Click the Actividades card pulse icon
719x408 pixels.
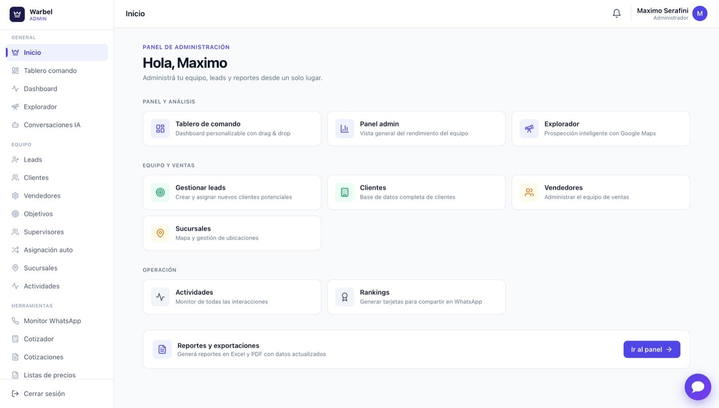[x=160, y=297]
